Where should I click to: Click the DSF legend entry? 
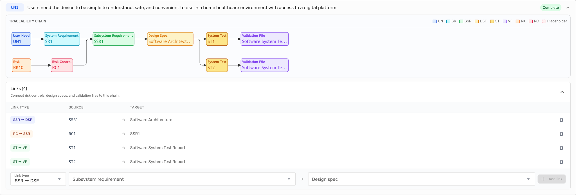[x=481, y=21]
